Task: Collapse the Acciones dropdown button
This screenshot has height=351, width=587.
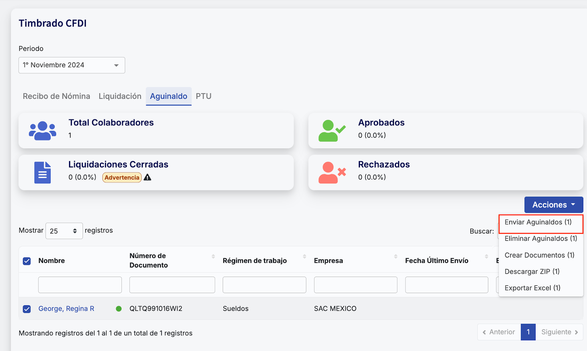Action: [x=553, y=205]
